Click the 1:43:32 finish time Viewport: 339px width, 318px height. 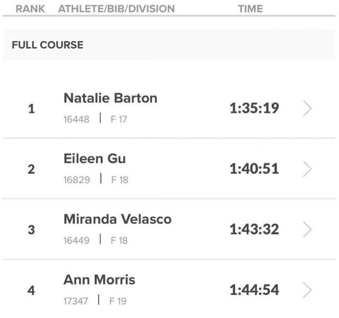[x=254, y=229]
